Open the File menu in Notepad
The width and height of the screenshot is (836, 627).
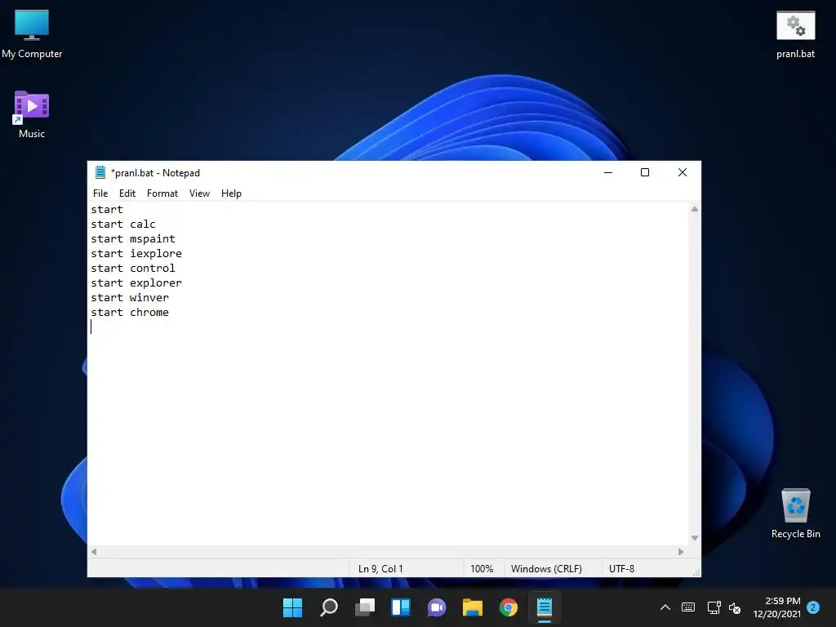100,193
